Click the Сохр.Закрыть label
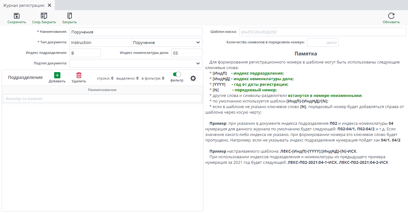 [44, 22]
